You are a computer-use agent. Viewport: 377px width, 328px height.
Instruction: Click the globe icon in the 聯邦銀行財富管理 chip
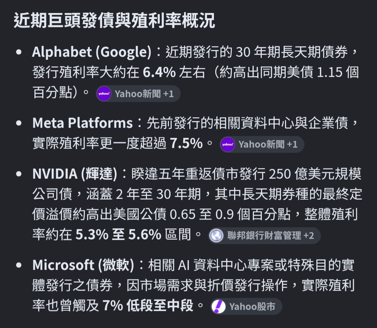click(217, 235)
